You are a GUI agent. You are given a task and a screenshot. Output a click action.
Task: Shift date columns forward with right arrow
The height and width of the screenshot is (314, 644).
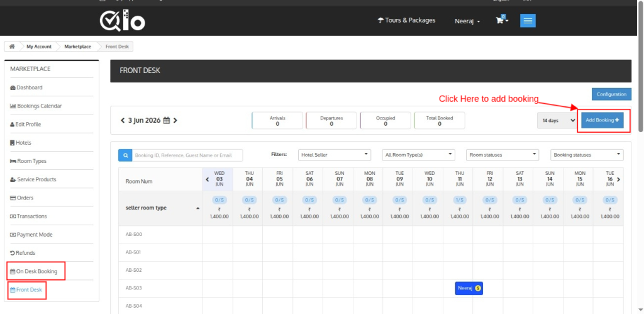(x=619, y=179)
